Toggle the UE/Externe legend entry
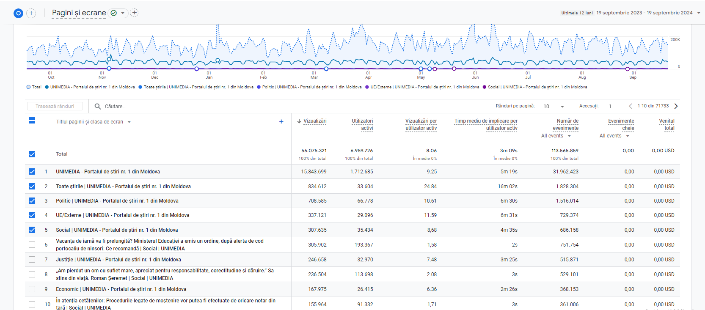Image resolution: width=705 pixels, height=310 pixels. (422, 87)
